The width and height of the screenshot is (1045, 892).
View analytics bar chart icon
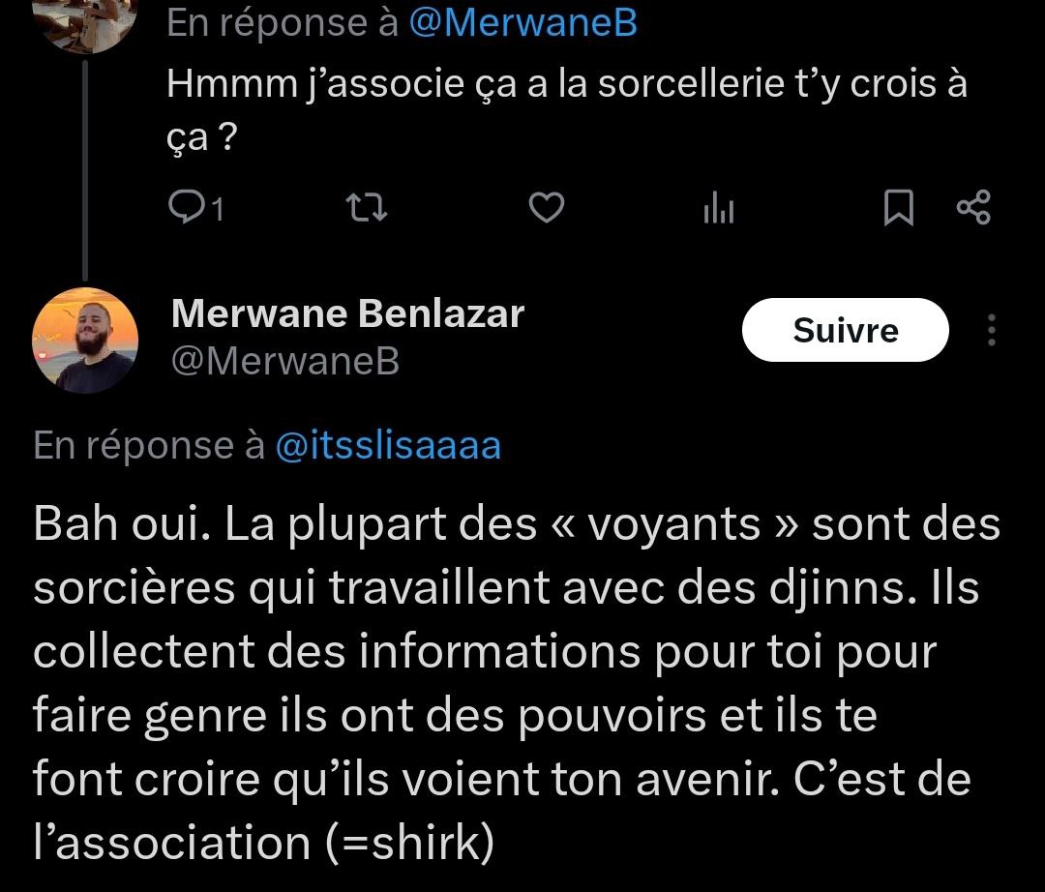718,208
